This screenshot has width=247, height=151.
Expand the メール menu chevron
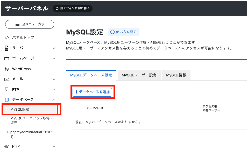pos(54,79)
